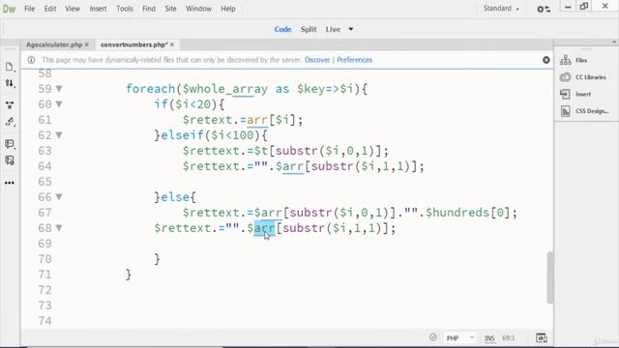Screen dimensions: 619x348
Task: Click the Dreamweaver Dw logo
Action: tap(9, 9)
